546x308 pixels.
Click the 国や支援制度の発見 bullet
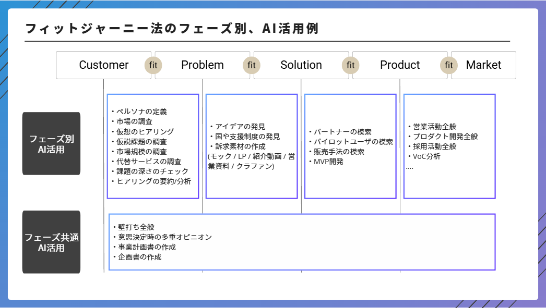[245, 137]
